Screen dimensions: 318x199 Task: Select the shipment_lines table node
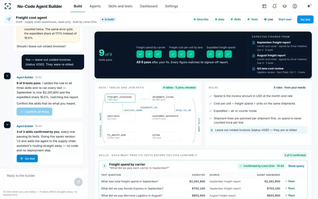click(x=165, y=98)
